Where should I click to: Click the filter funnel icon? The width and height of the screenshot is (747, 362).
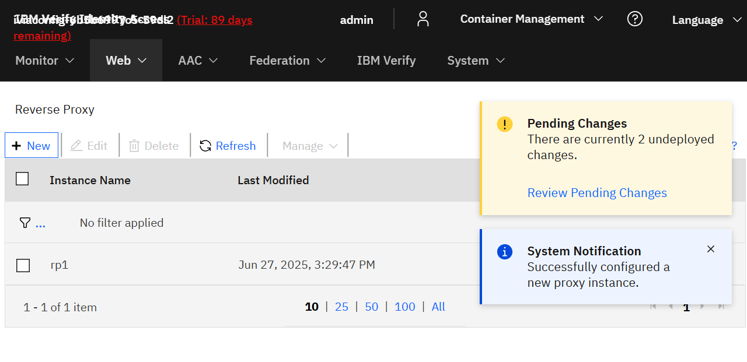(x=25, y=223)
